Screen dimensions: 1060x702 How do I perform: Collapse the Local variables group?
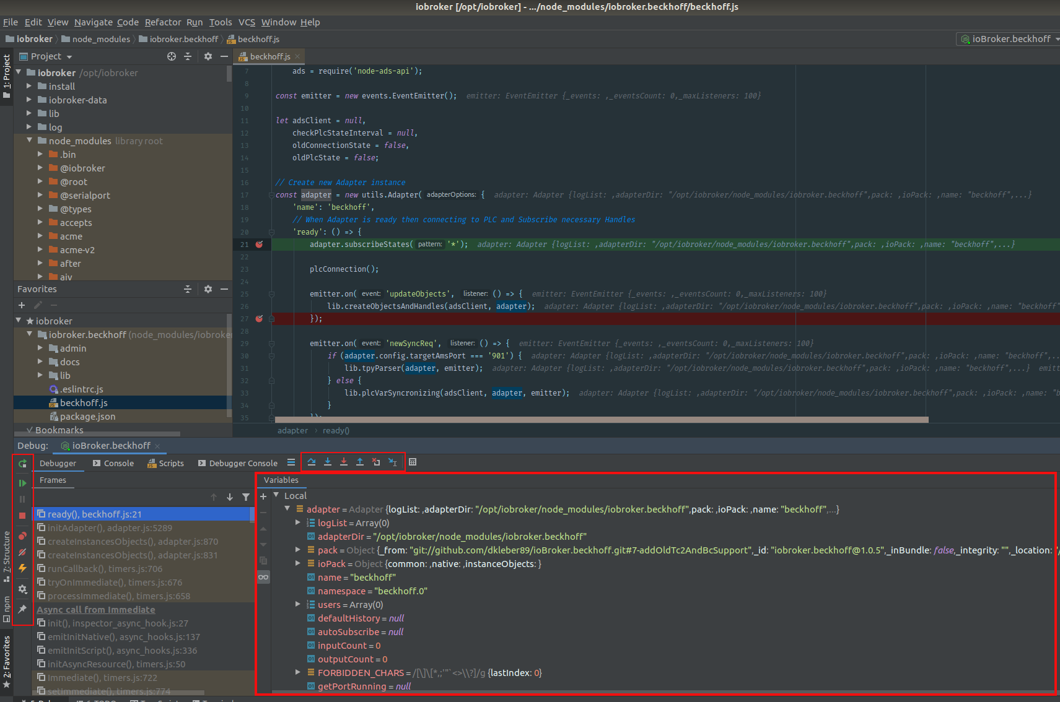click(276, 495)
